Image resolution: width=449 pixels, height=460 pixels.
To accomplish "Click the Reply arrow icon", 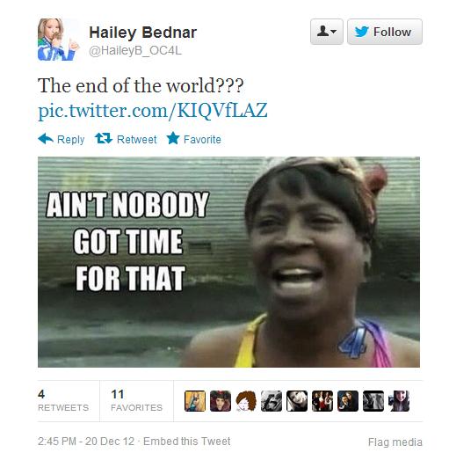I will tap(46, 139).
